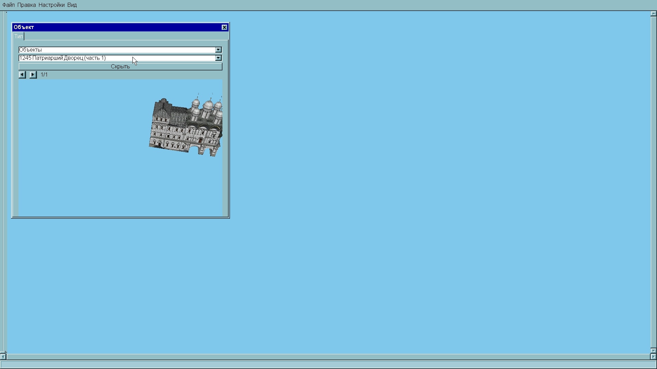Screen dimensions: 657x369
Task: Click the horizontal scrollbar track at bottom
Action: (328, 357)
